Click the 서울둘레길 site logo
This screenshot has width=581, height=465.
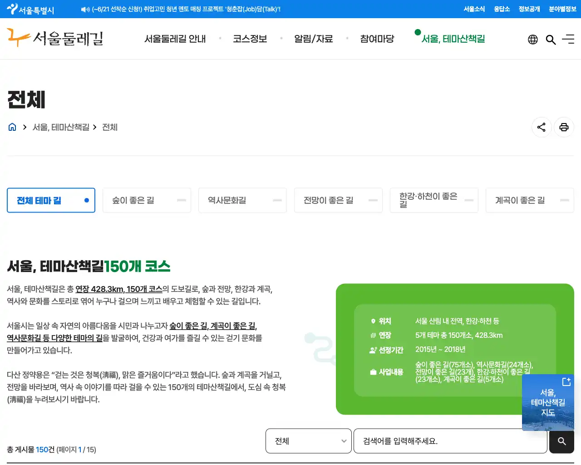pyautogui.click(x=55, y=38)
